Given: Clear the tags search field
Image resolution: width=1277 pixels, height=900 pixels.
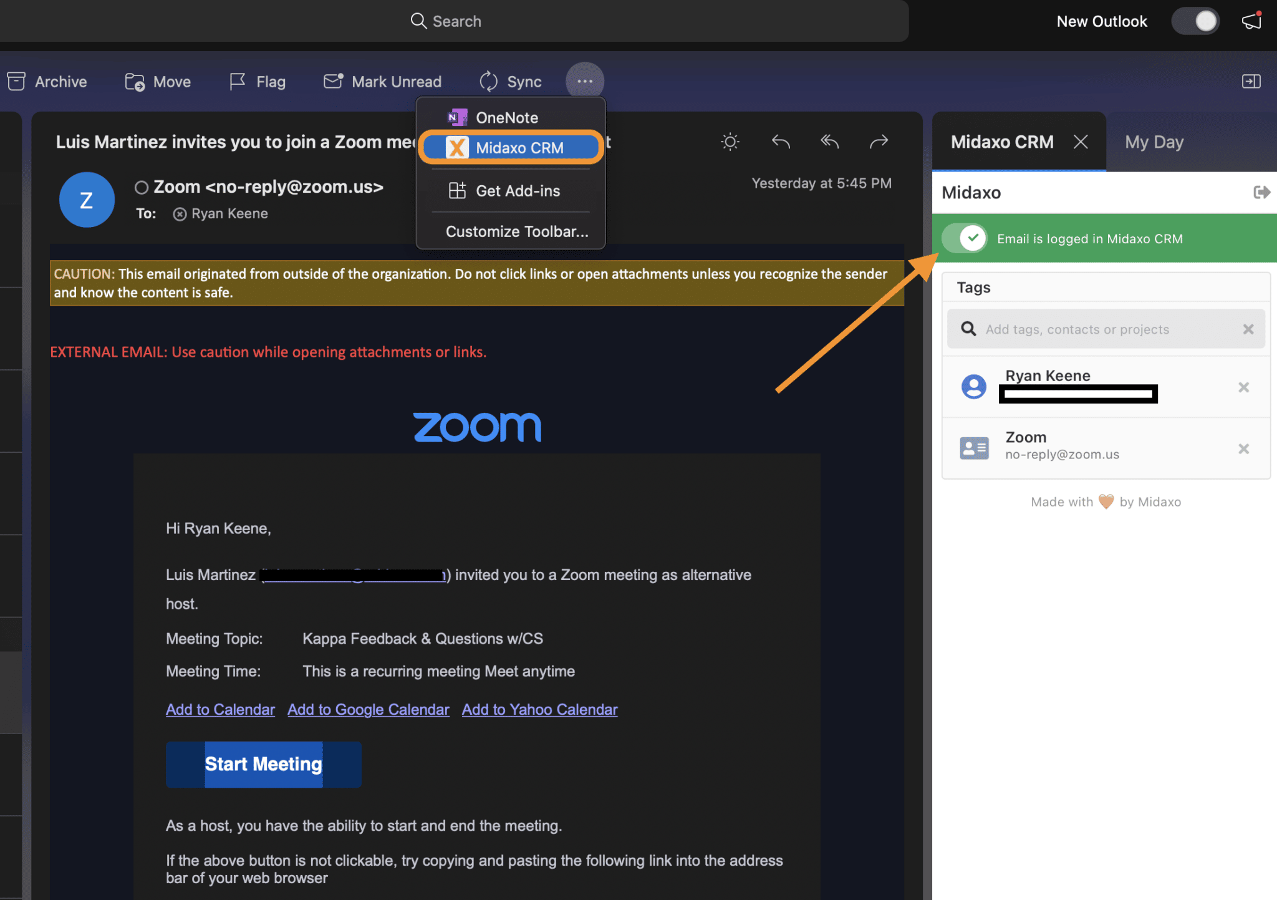Looking at the screenshot, I should click(1248, 329).
